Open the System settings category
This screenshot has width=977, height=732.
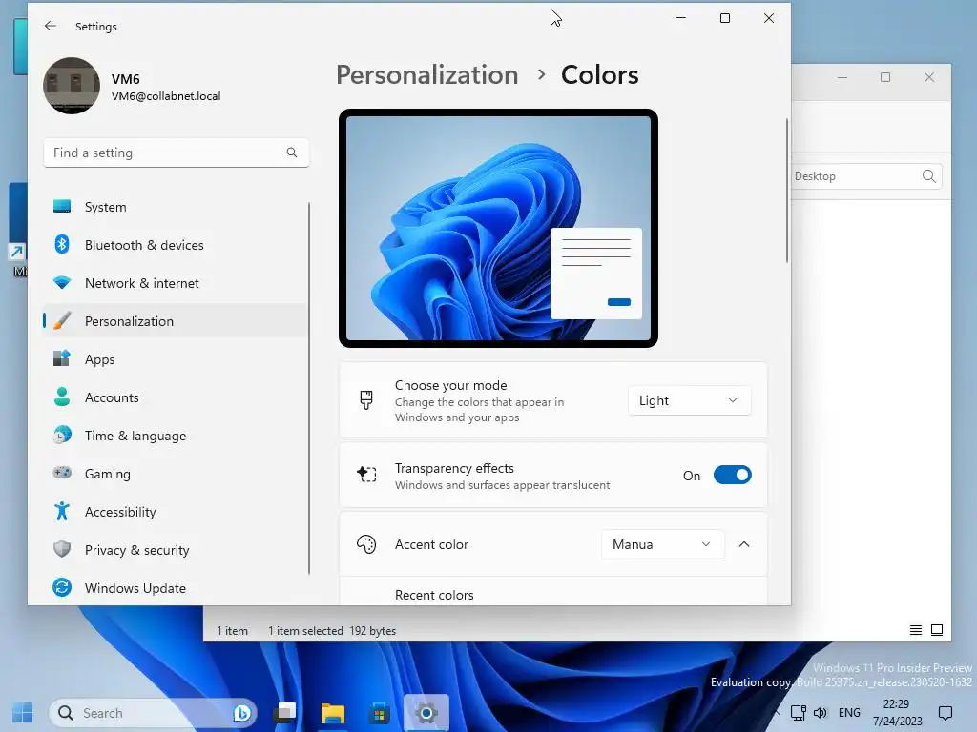175,207
